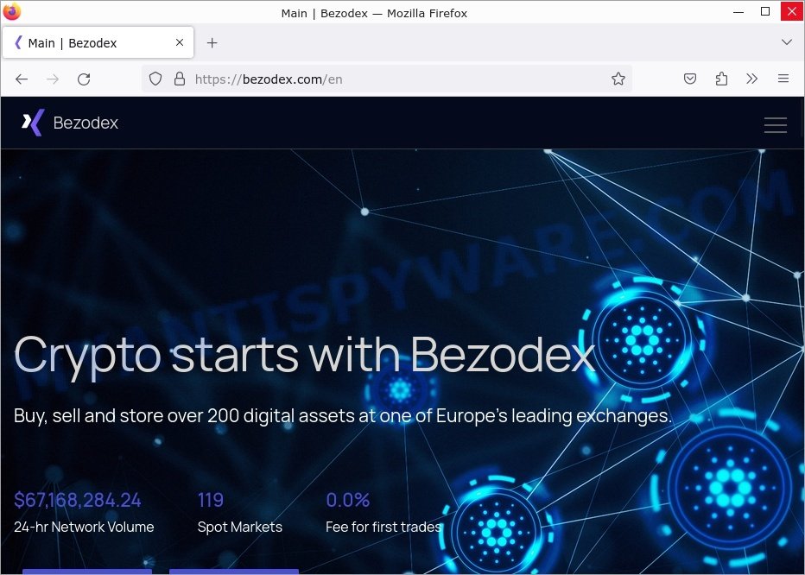Show more tools via the double-chevron
This screenshot has height=575, width=805.
[752, 79]
